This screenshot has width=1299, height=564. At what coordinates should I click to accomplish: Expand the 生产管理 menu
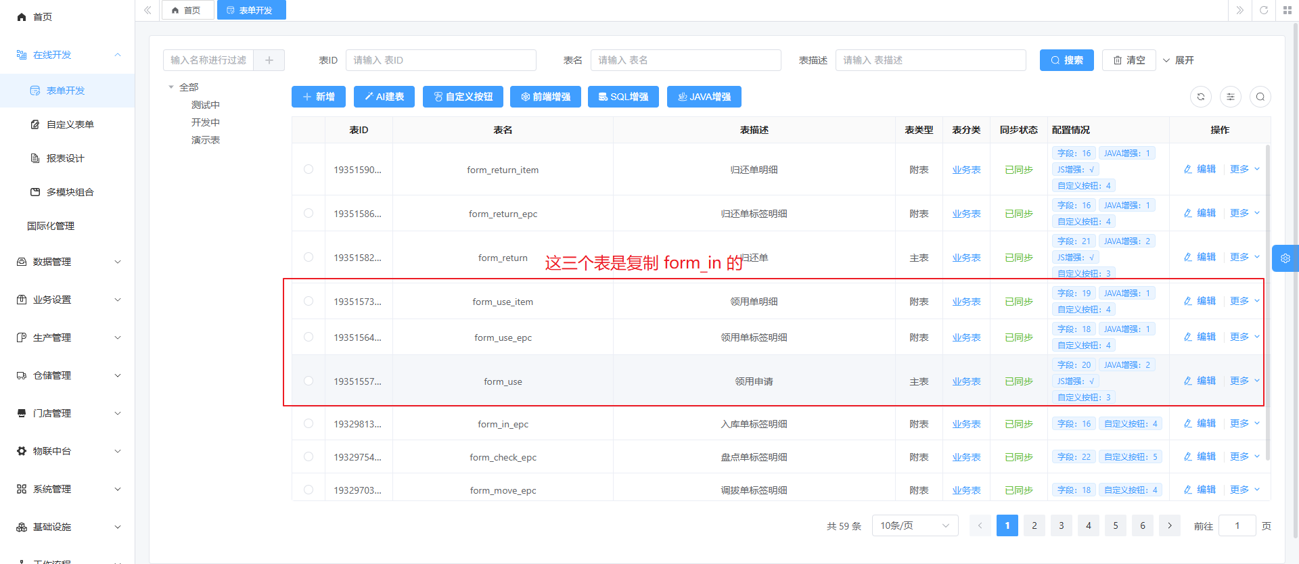[x=118, y=337]
